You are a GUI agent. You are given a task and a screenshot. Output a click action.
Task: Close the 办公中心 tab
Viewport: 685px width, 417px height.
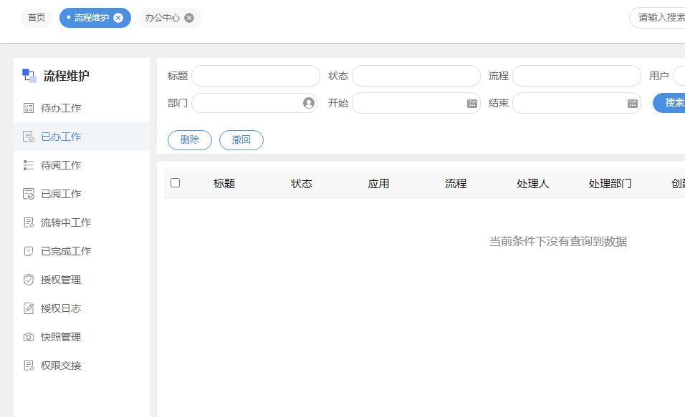[x=189, y=18]
